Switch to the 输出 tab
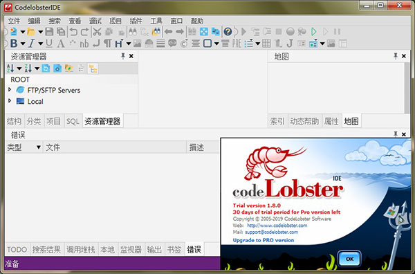Image resolution: width=415 pixels, height=274 pixels. 154,249
